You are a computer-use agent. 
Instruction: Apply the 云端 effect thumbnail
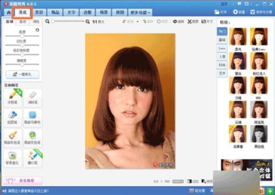(238, 110)
